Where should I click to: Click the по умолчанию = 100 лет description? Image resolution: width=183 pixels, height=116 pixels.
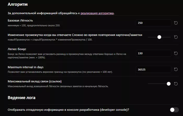pos(60,72)
